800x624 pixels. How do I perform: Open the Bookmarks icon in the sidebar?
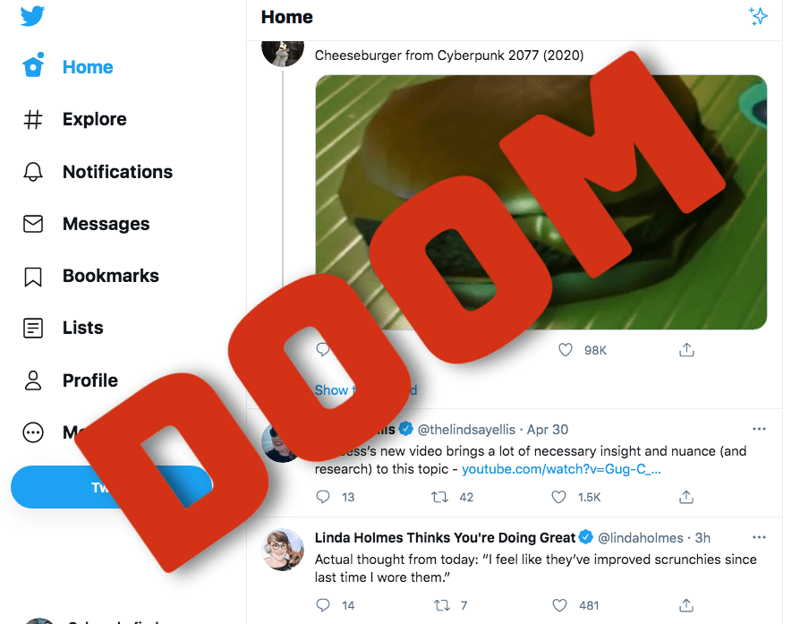(33, 277)
